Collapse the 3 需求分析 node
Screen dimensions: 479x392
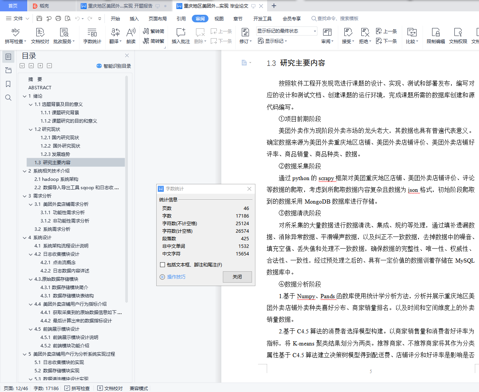(x=25, y=196)
